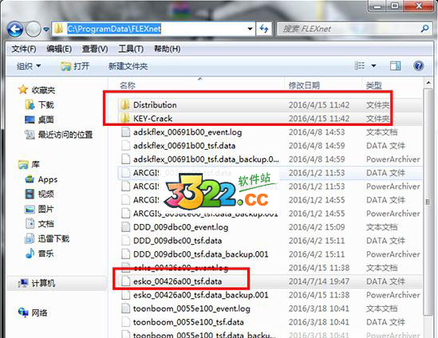Viewport: 438px width, 338px height.
Task: Select file esko_00426a00_tsf.data
Action: (177, 281)
